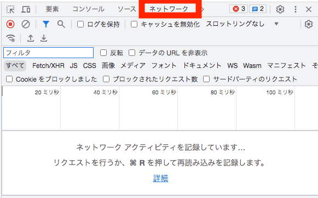Enable データの URL を非表示 option

(132, 53)
